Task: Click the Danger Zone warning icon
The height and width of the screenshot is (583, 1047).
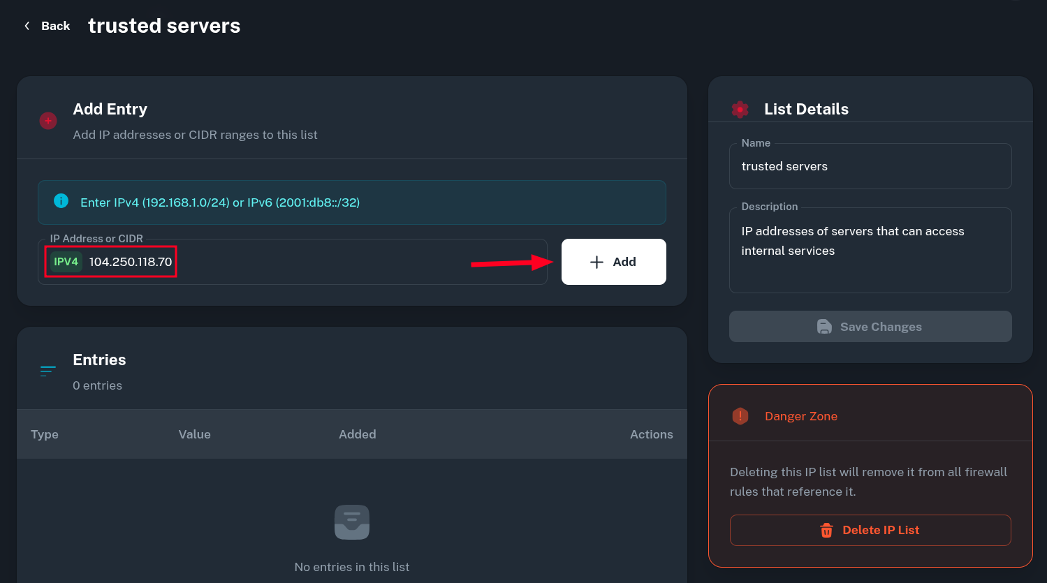Action: pyautogui.click(x=740, y=416)
